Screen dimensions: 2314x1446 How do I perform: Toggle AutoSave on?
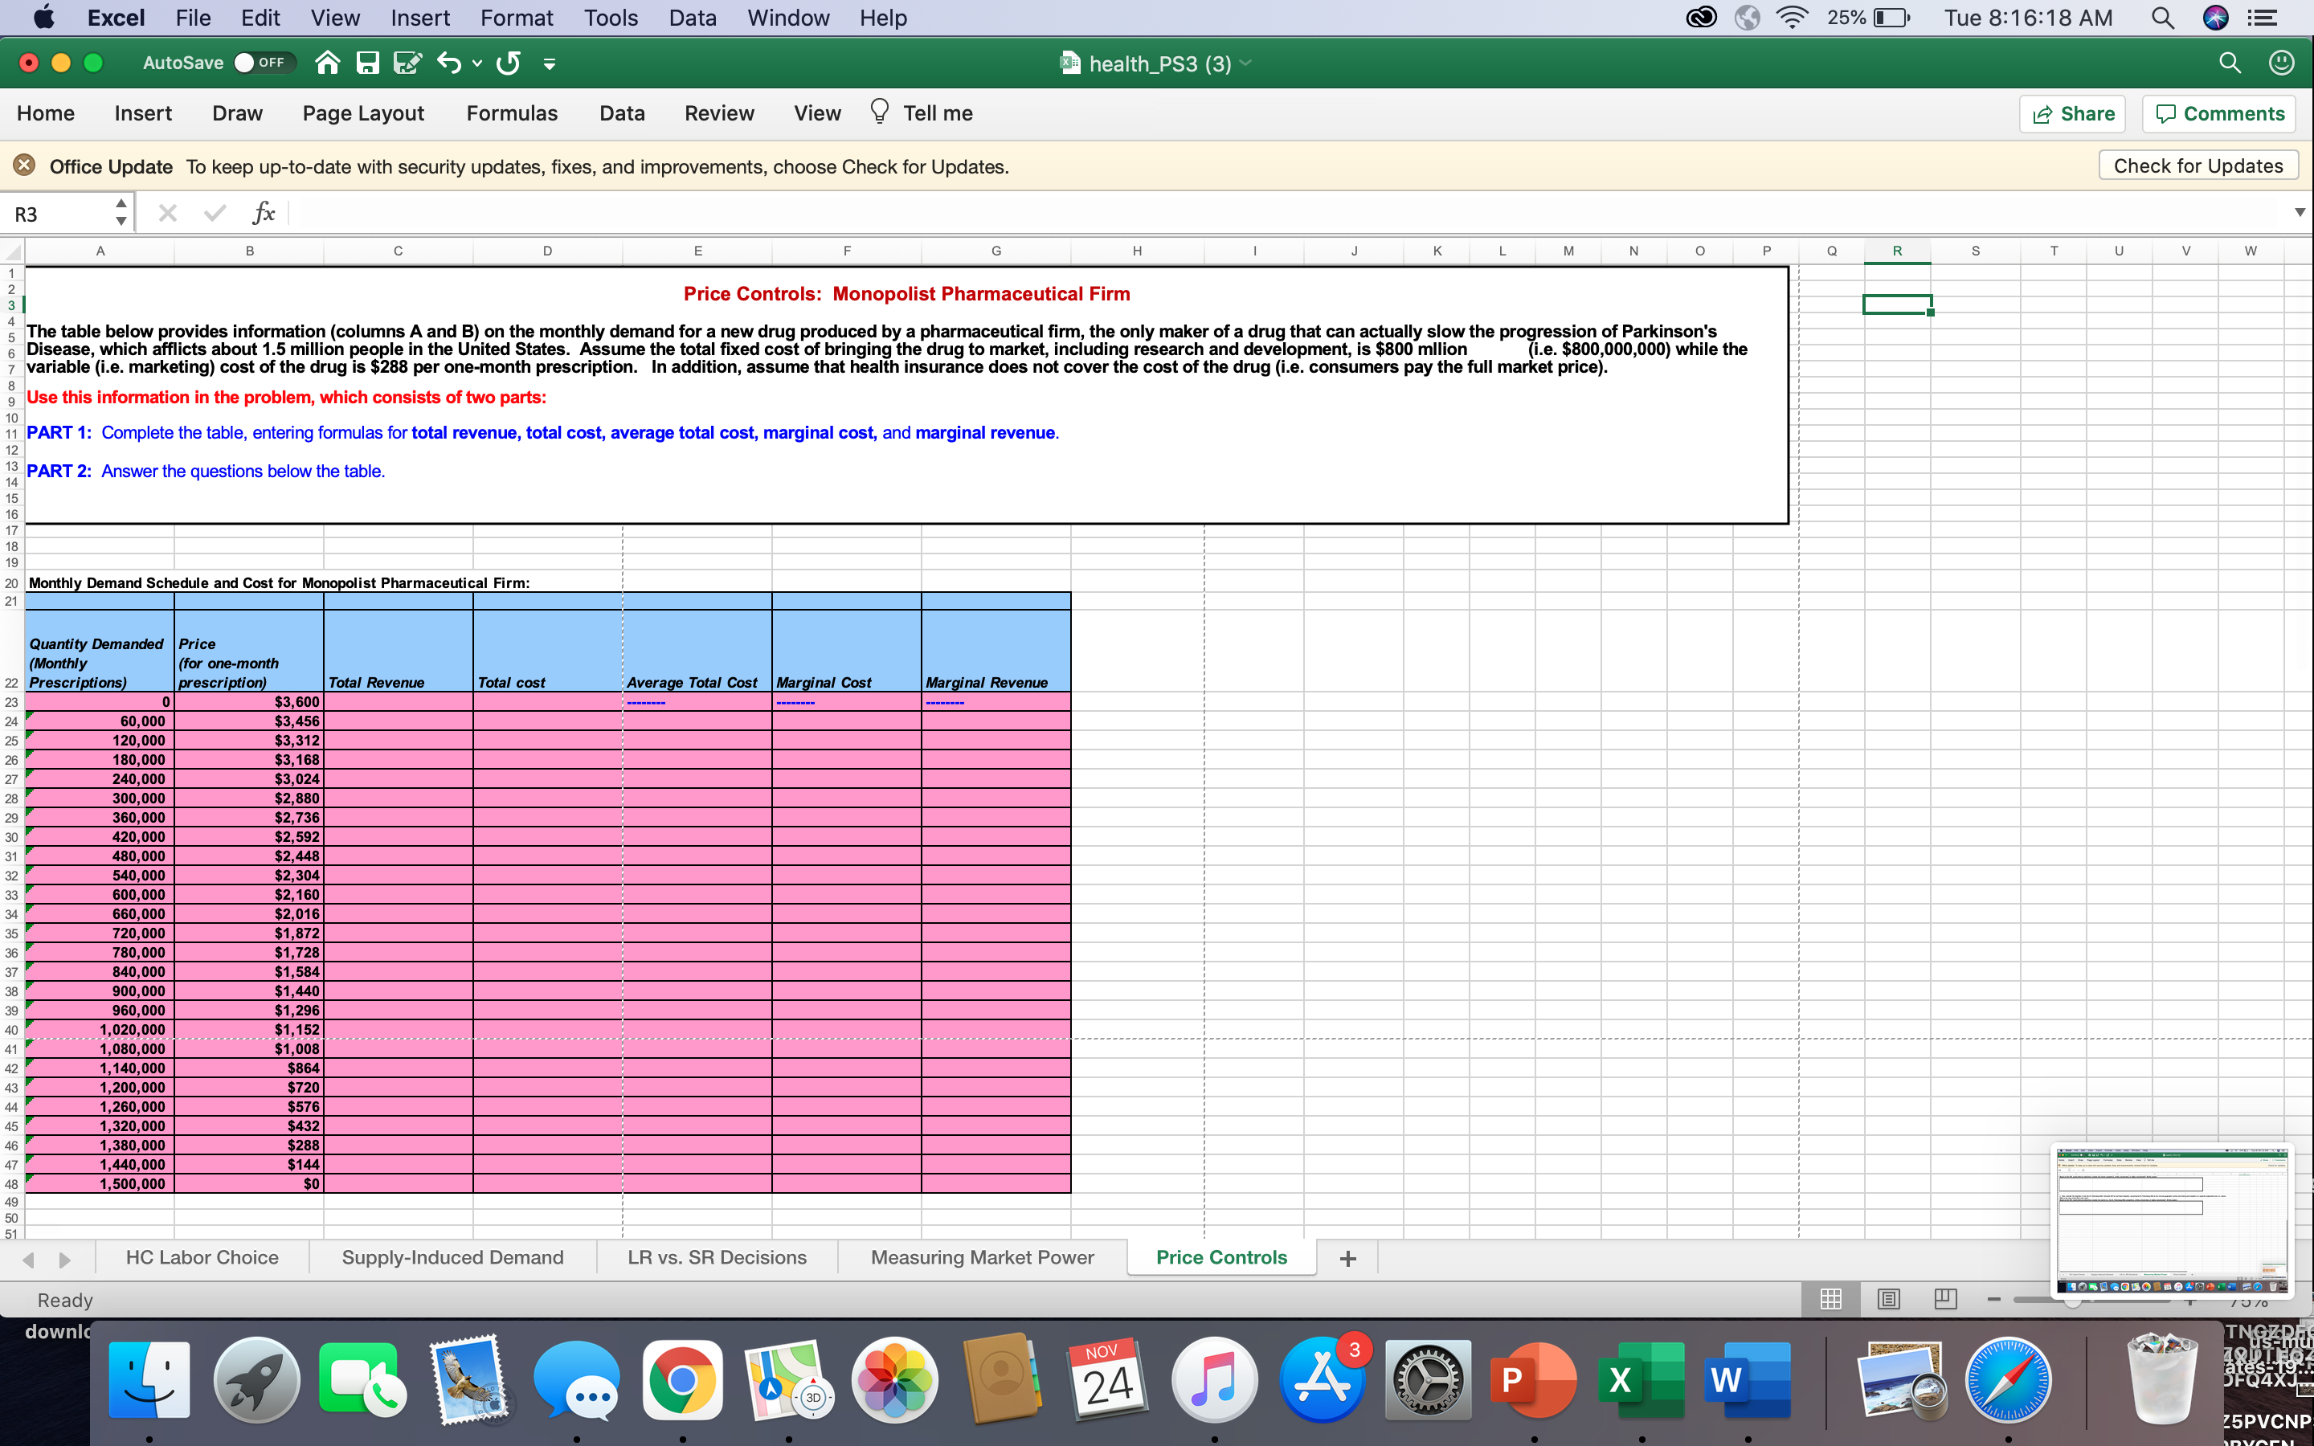click(265, 62)
